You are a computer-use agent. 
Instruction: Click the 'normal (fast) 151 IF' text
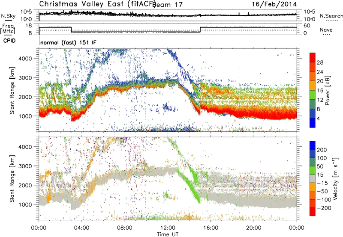68,42
